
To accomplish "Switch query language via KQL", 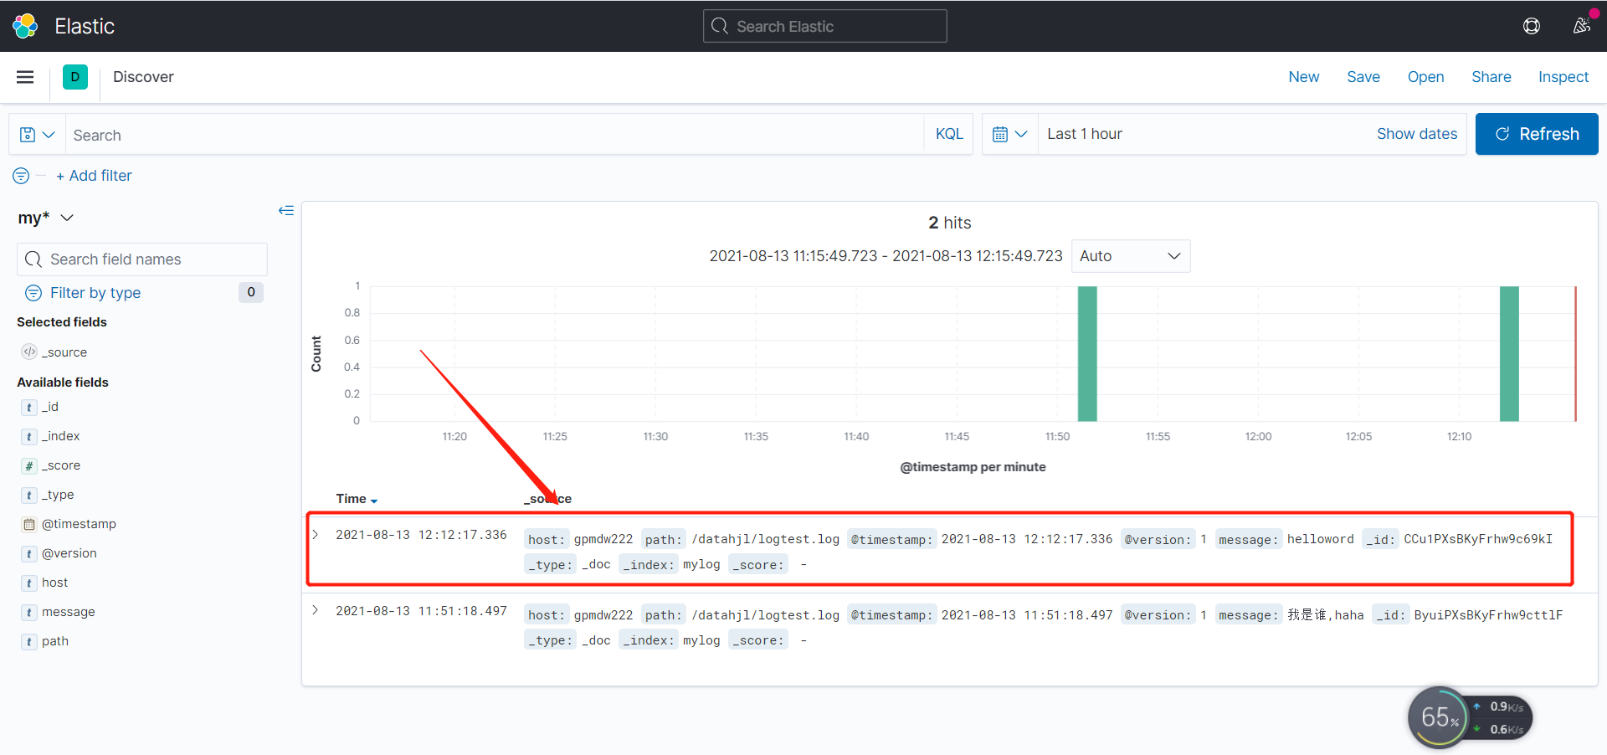I will coord(949,134).
